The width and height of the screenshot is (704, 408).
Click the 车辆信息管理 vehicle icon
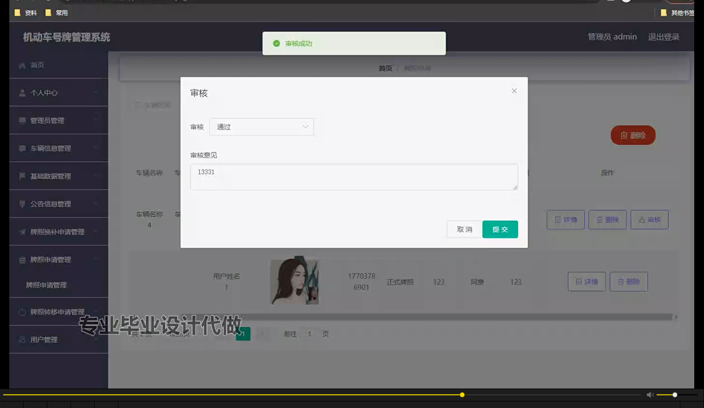pos(22,148)
